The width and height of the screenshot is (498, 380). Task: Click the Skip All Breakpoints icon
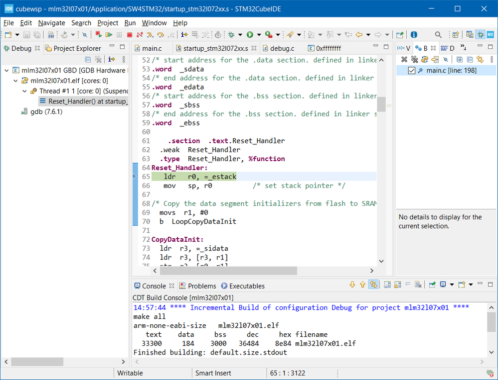coord(85,34)
